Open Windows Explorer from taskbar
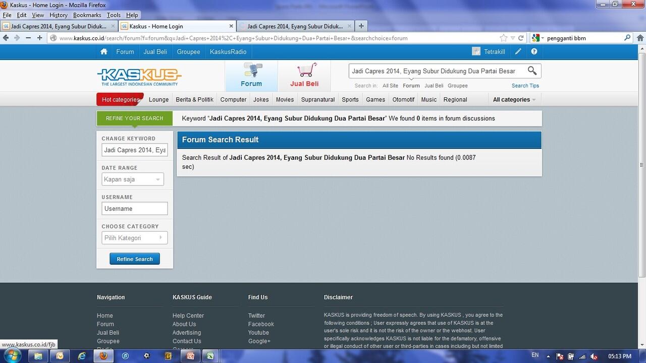The height and width of the screenshot is (363, 646). click(x=37, y=356)
